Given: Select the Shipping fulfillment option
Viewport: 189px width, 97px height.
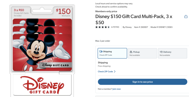Looking at the screenshot, I should click(x=112, y=53).
